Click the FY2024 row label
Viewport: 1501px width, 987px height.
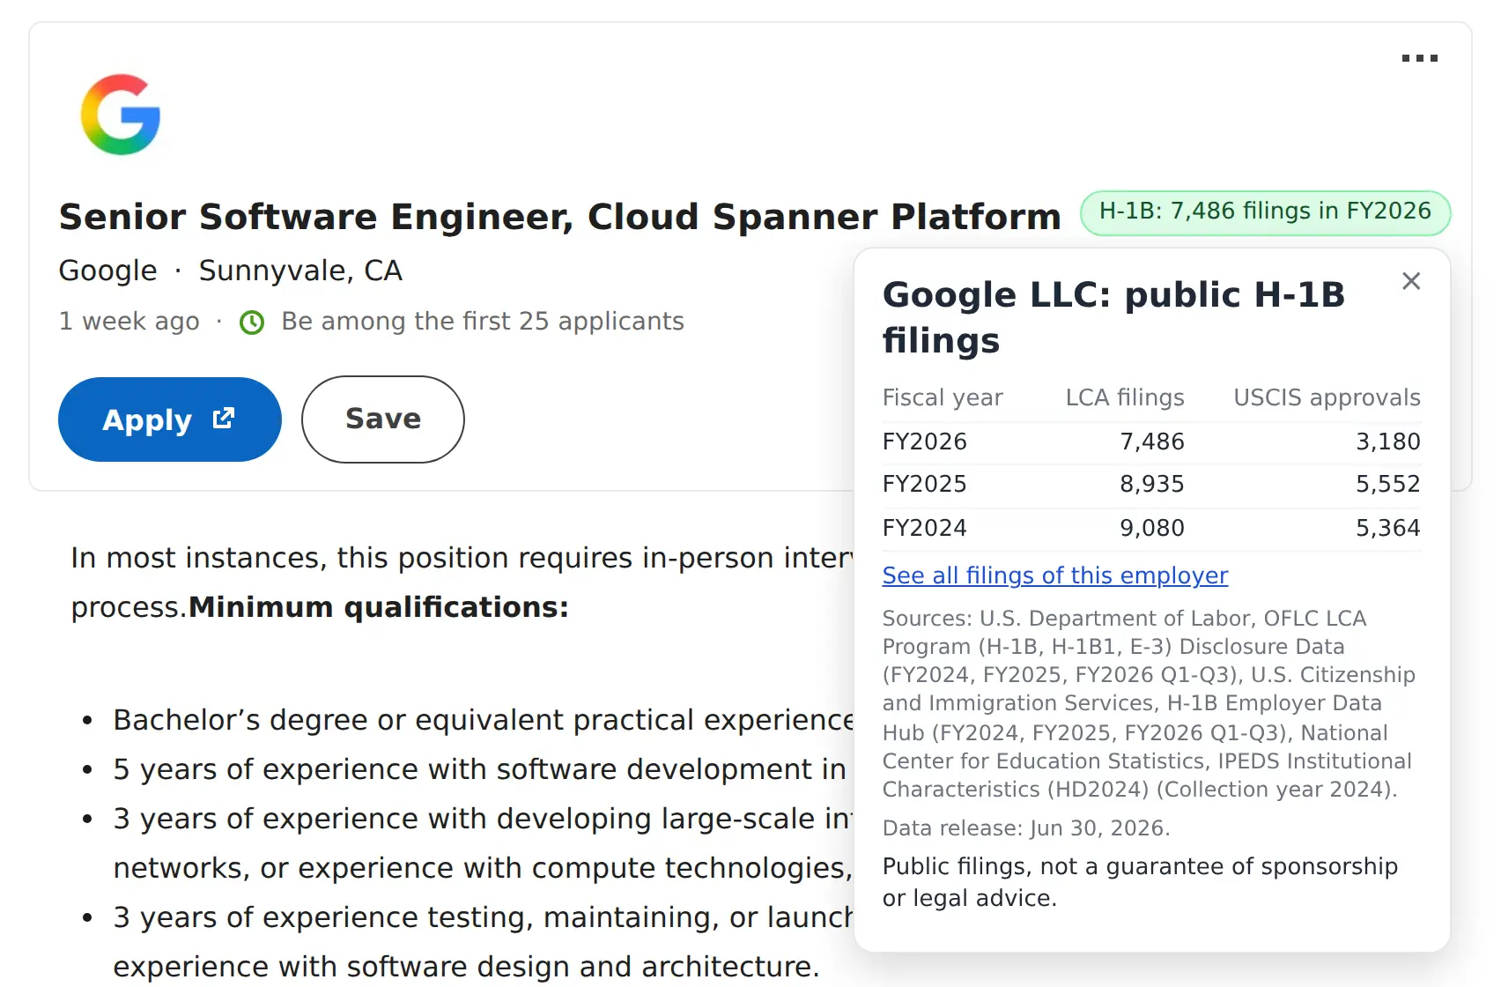(925, 528)
